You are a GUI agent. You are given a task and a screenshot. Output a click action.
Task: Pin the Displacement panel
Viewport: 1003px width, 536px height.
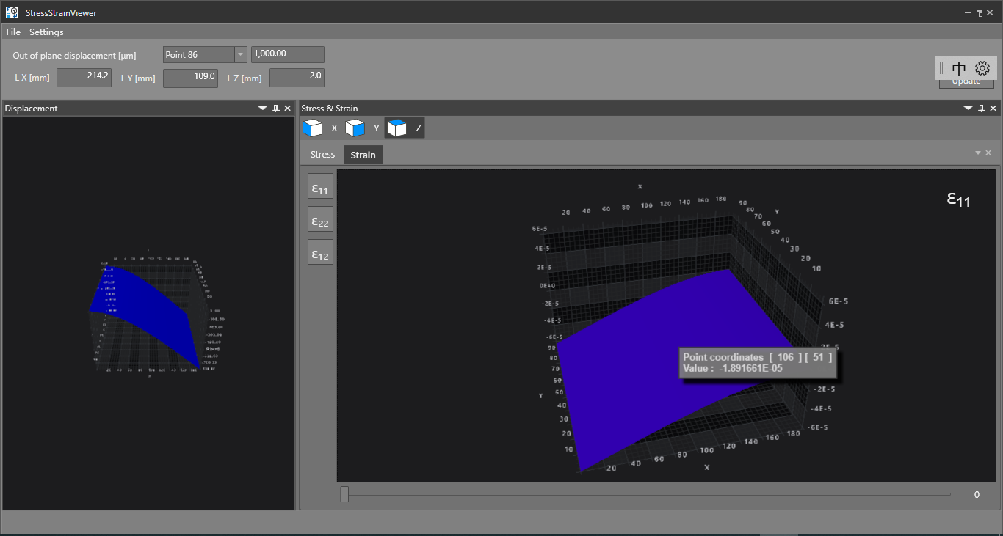(276, 109)
